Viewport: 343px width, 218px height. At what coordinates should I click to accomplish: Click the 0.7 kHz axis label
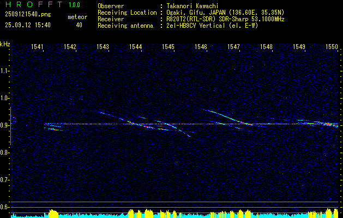(x=4, y=180)
